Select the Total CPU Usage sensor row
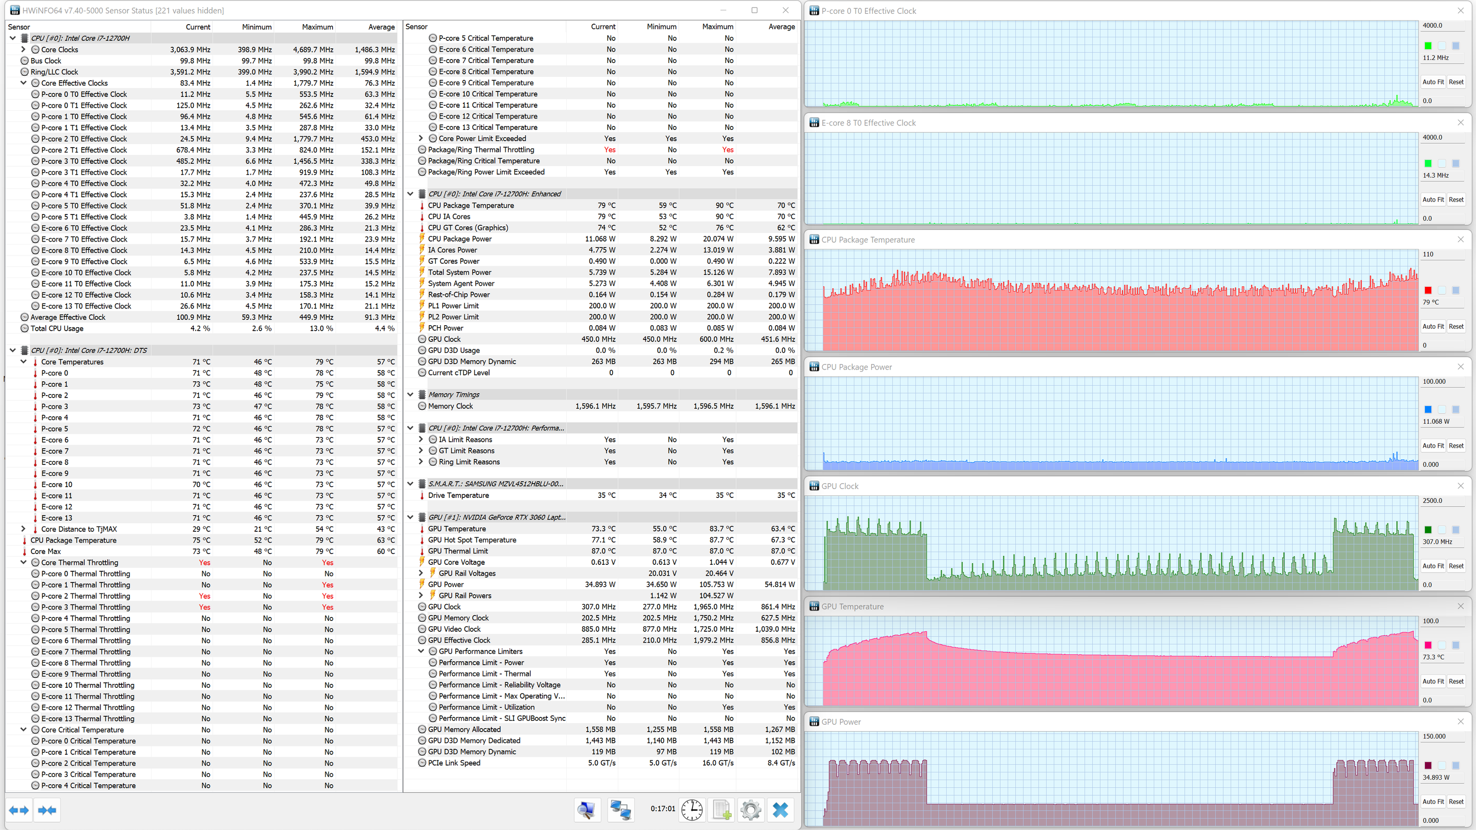The height and width of the screenshot is (830, 1476). click(x=57, y=328)
